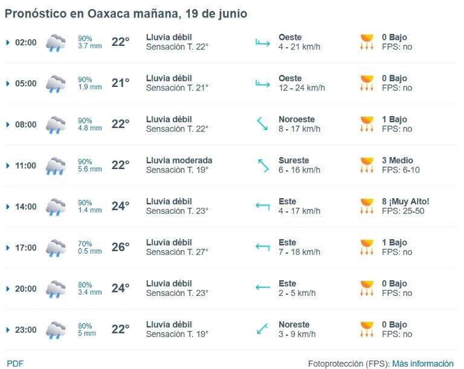The image size is (464, 369).
Task: Click the rain cloud icon at 20:00
Action: tap(56, 289)
